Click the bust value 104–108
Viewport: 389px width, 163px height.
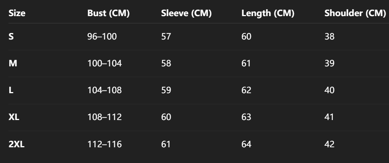click(105, 91)
